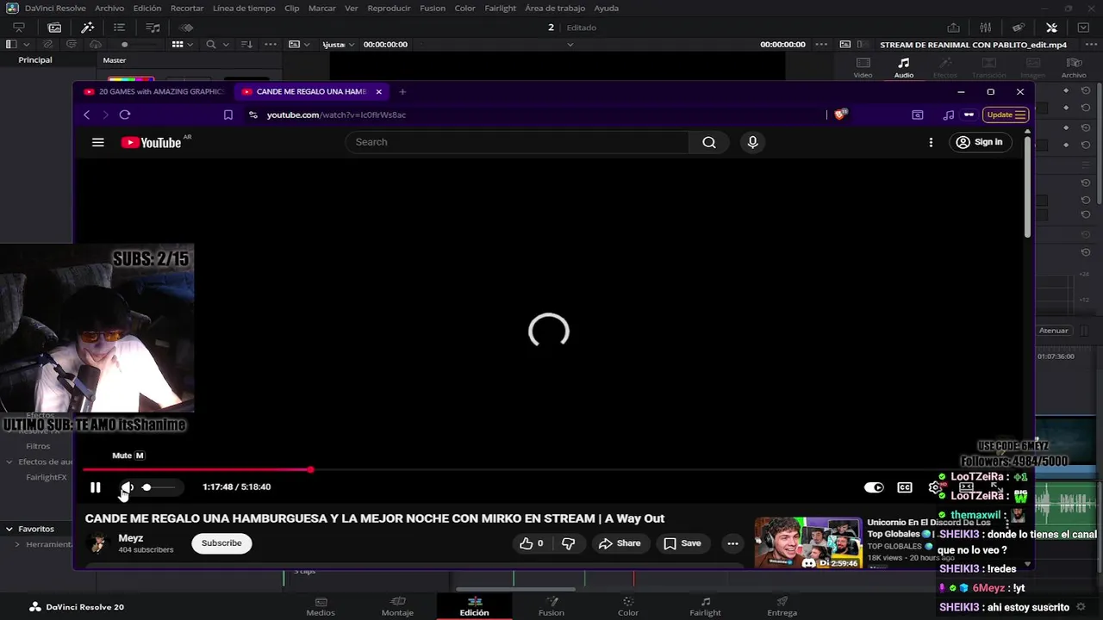This screenshot has width=1103, height=620.
Task: Switch to the Medios page
Action: point(321,606)
